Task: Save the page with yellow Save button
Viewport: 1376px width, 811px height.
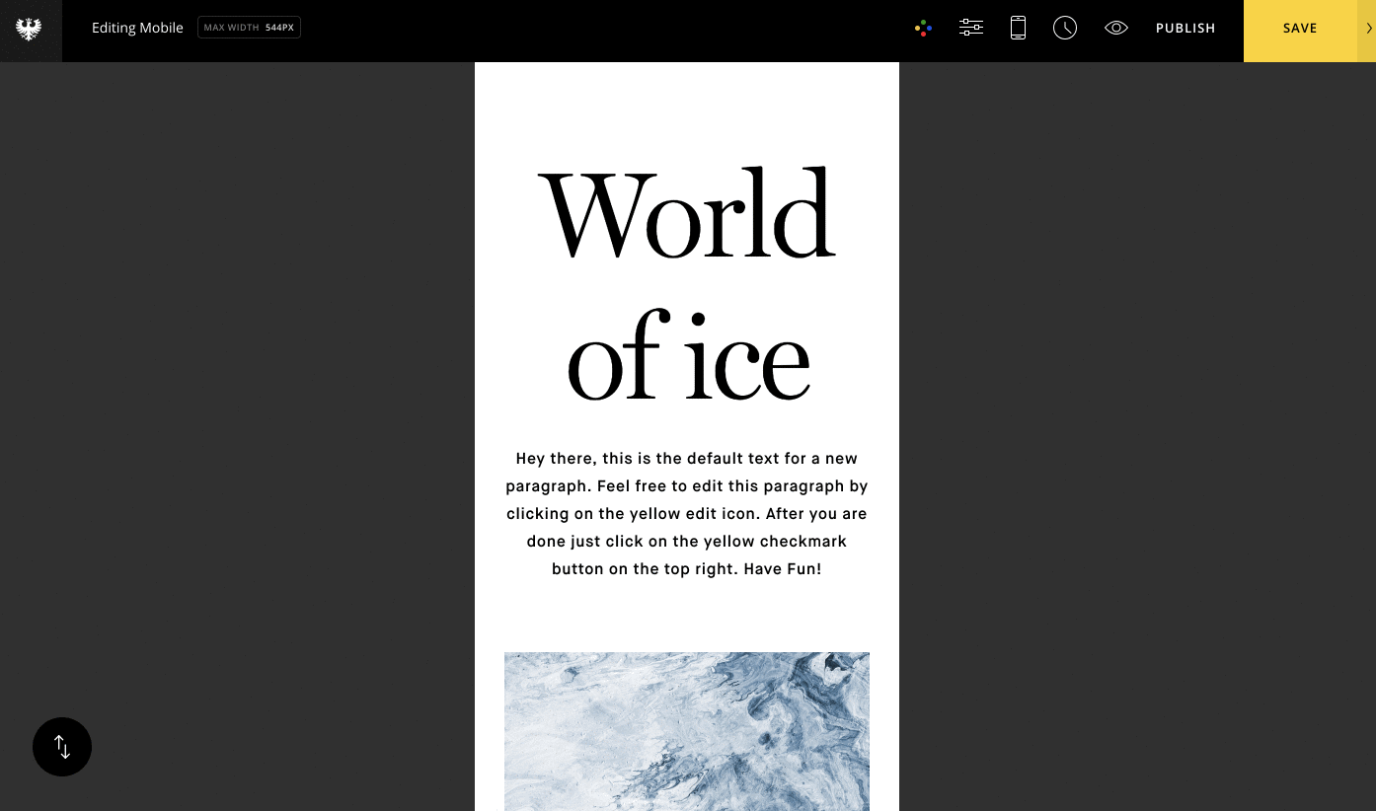Action: coord(1299,30)
